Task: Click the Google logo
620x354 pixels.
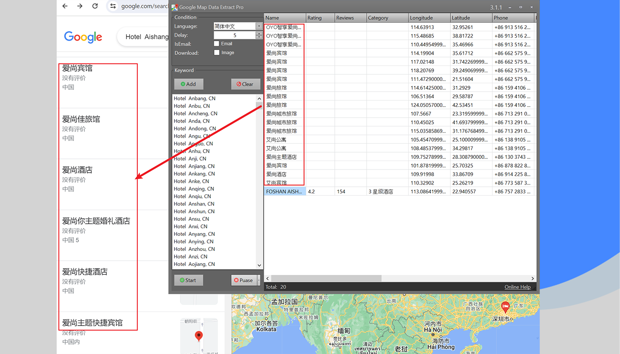Action: [83, 37]
